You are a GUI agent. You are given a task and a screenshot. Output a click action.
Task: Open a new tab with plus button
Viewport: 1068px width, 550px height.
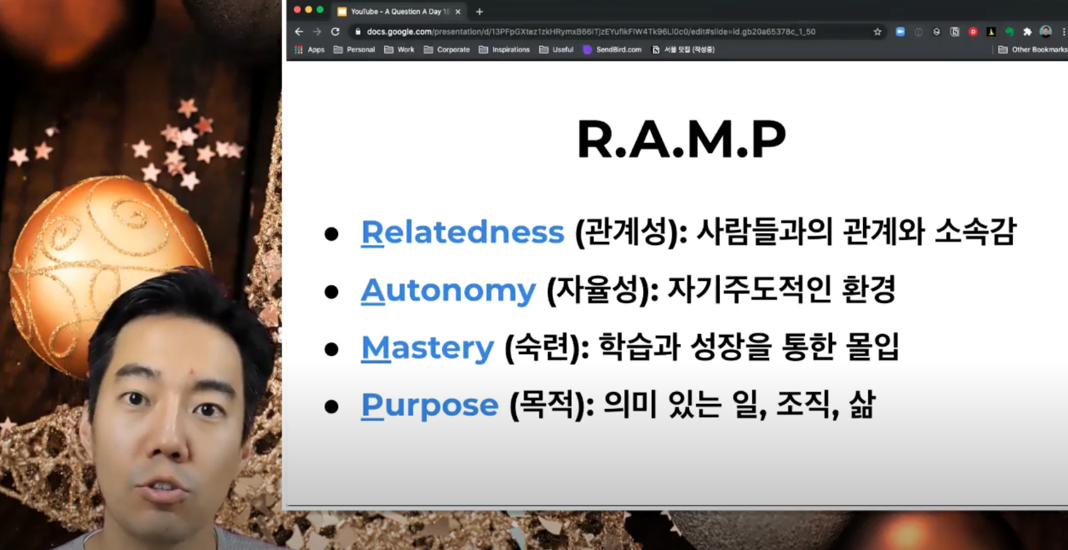(479, 12)
